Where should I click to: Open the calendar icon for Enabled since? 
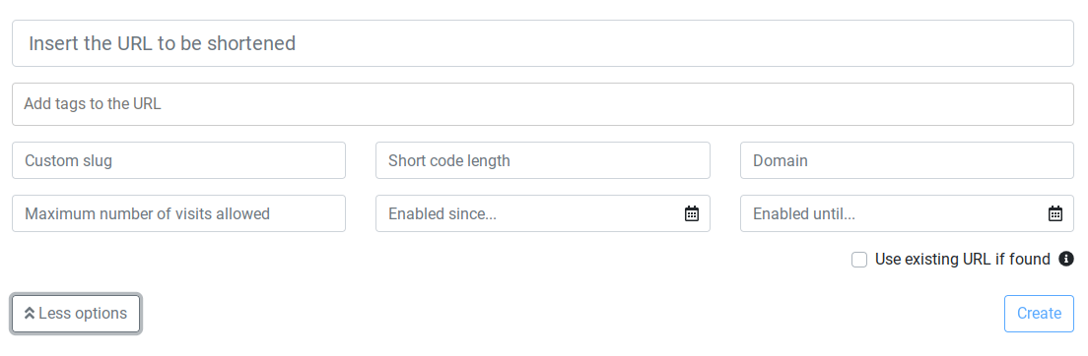(691, 213)
